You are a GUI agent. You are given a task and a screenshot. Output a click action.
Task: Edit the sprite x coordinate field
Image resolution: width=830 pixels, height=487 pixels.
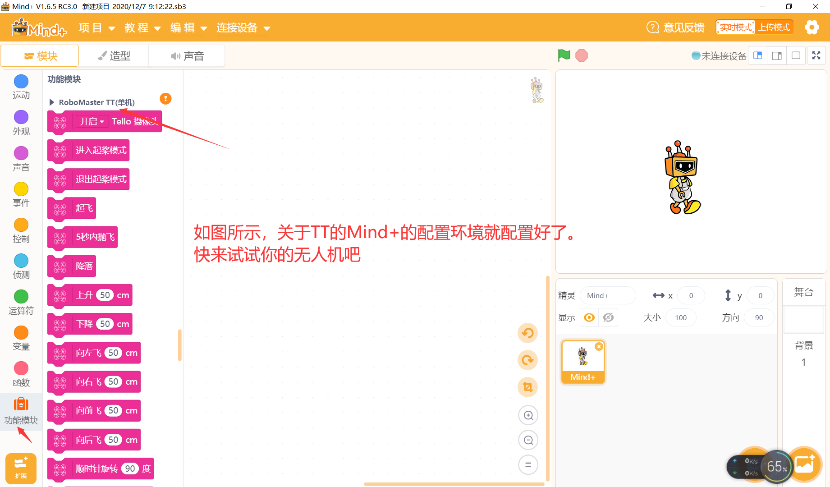691,296
